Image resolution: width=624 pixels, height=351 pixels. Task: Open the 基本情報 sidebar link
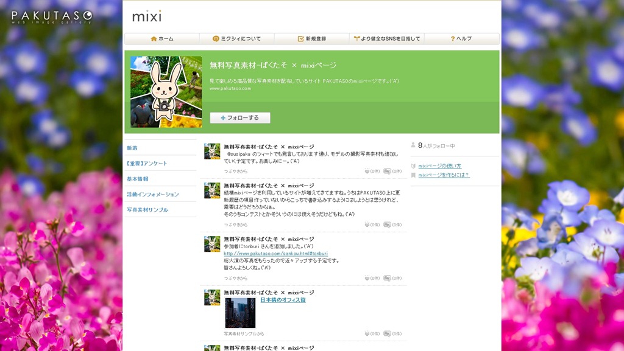pyautogui.click(x=137, y=179)
